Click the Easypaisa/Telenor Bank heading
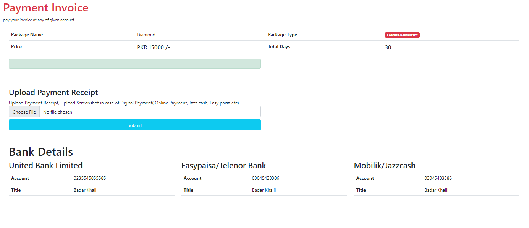This screenshot has width=529, height=228. (x=224, y=166)
